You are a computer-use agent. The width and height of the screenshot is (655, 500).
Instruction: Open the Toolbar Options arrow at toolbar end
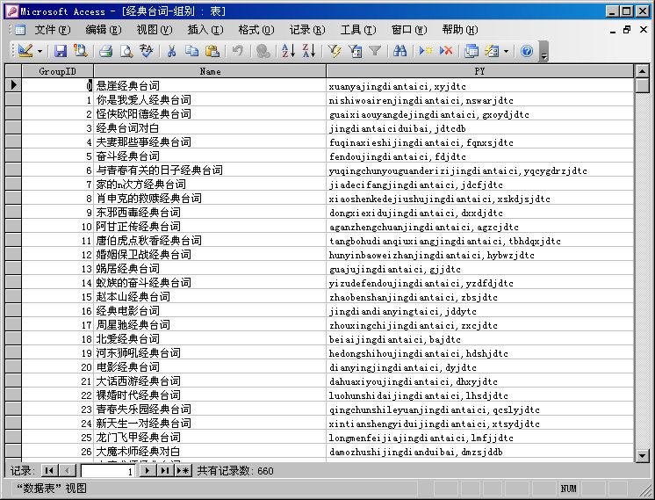pos(543,52)
